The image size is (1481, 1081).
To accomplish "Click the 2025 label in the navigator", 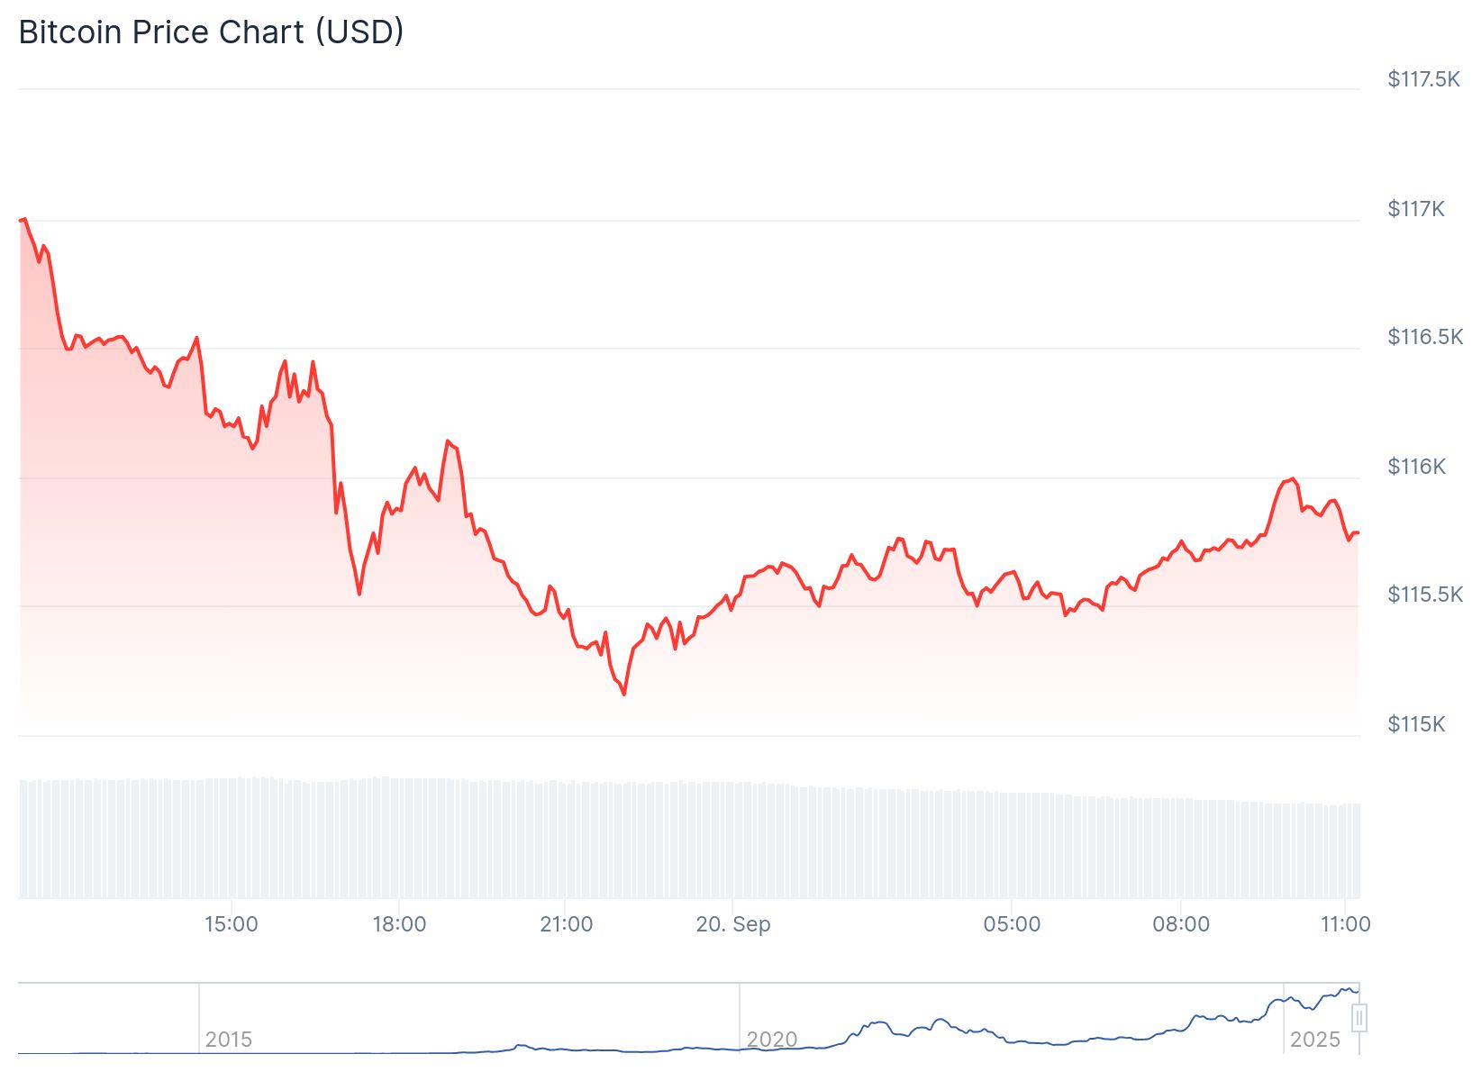I will (1315, 1040).
